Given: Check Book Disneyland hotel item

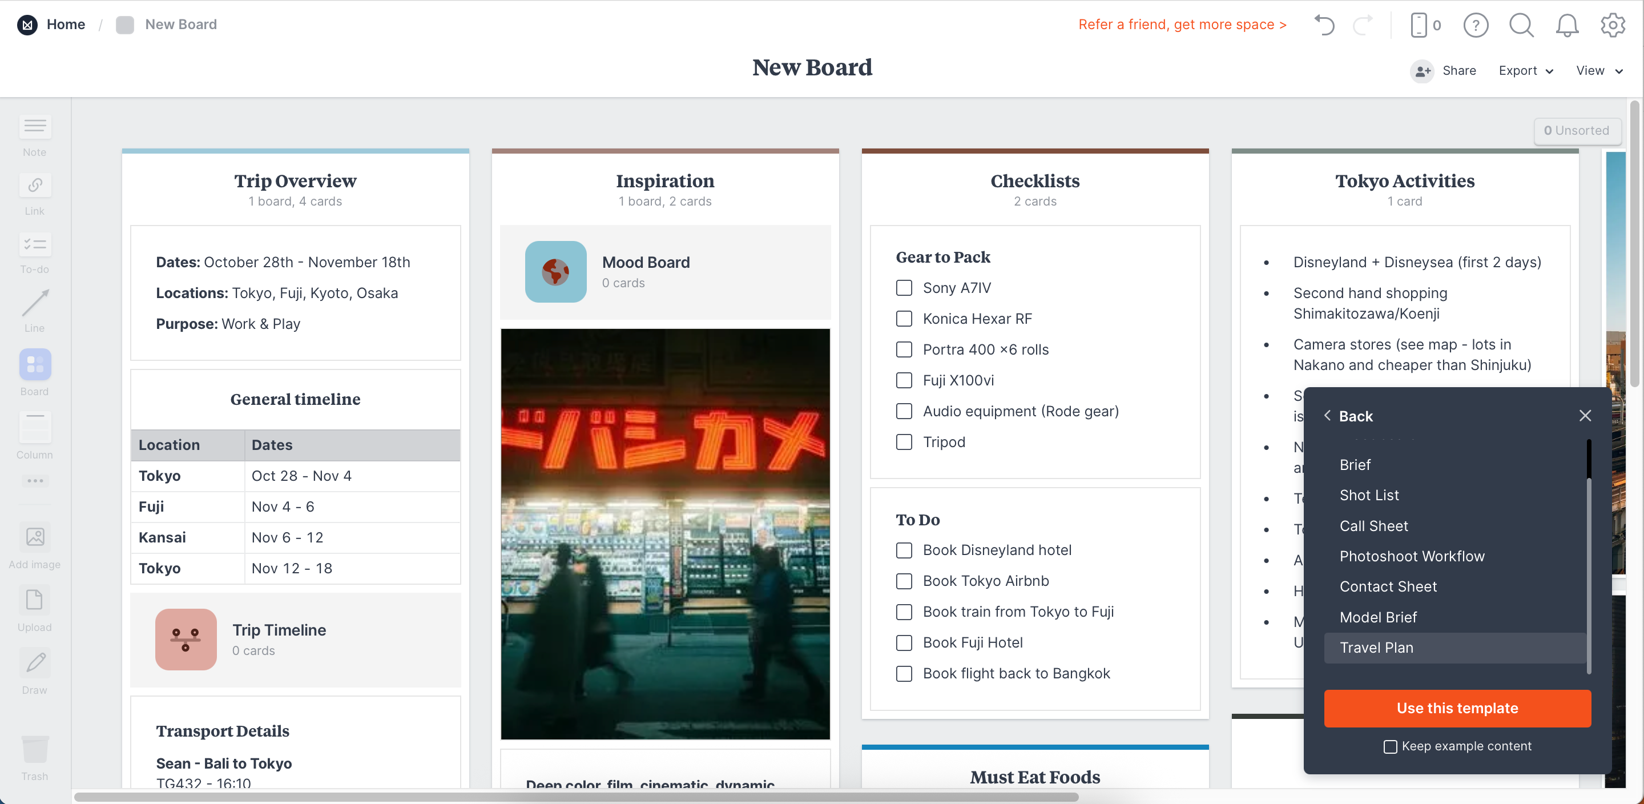Looking at the screenshot, I should (x=904, y=550).
